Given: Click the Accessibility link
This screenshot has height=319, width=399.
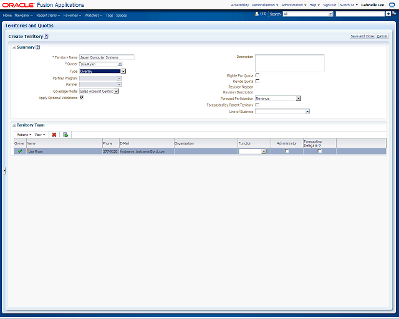Looking at the screenshot, I should coord(240,5).
